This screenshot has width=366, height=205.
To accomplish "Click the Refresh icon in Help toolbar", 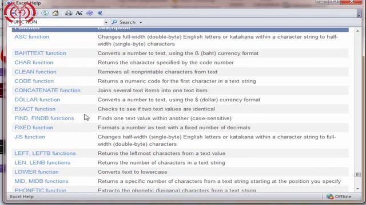I will 45,13.
